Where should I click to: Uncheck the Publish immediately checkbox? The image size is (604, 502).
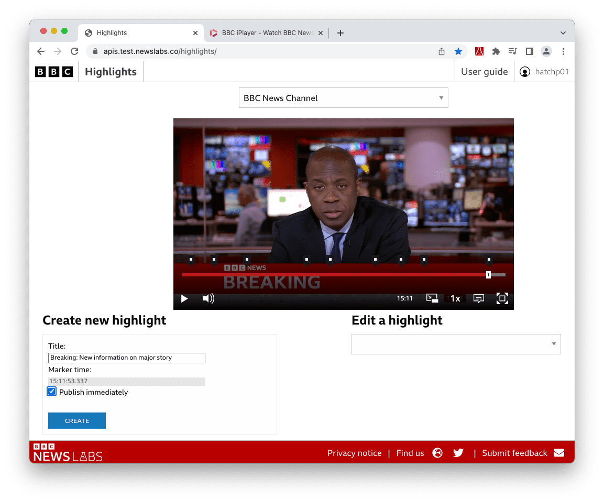pos(52,392)
